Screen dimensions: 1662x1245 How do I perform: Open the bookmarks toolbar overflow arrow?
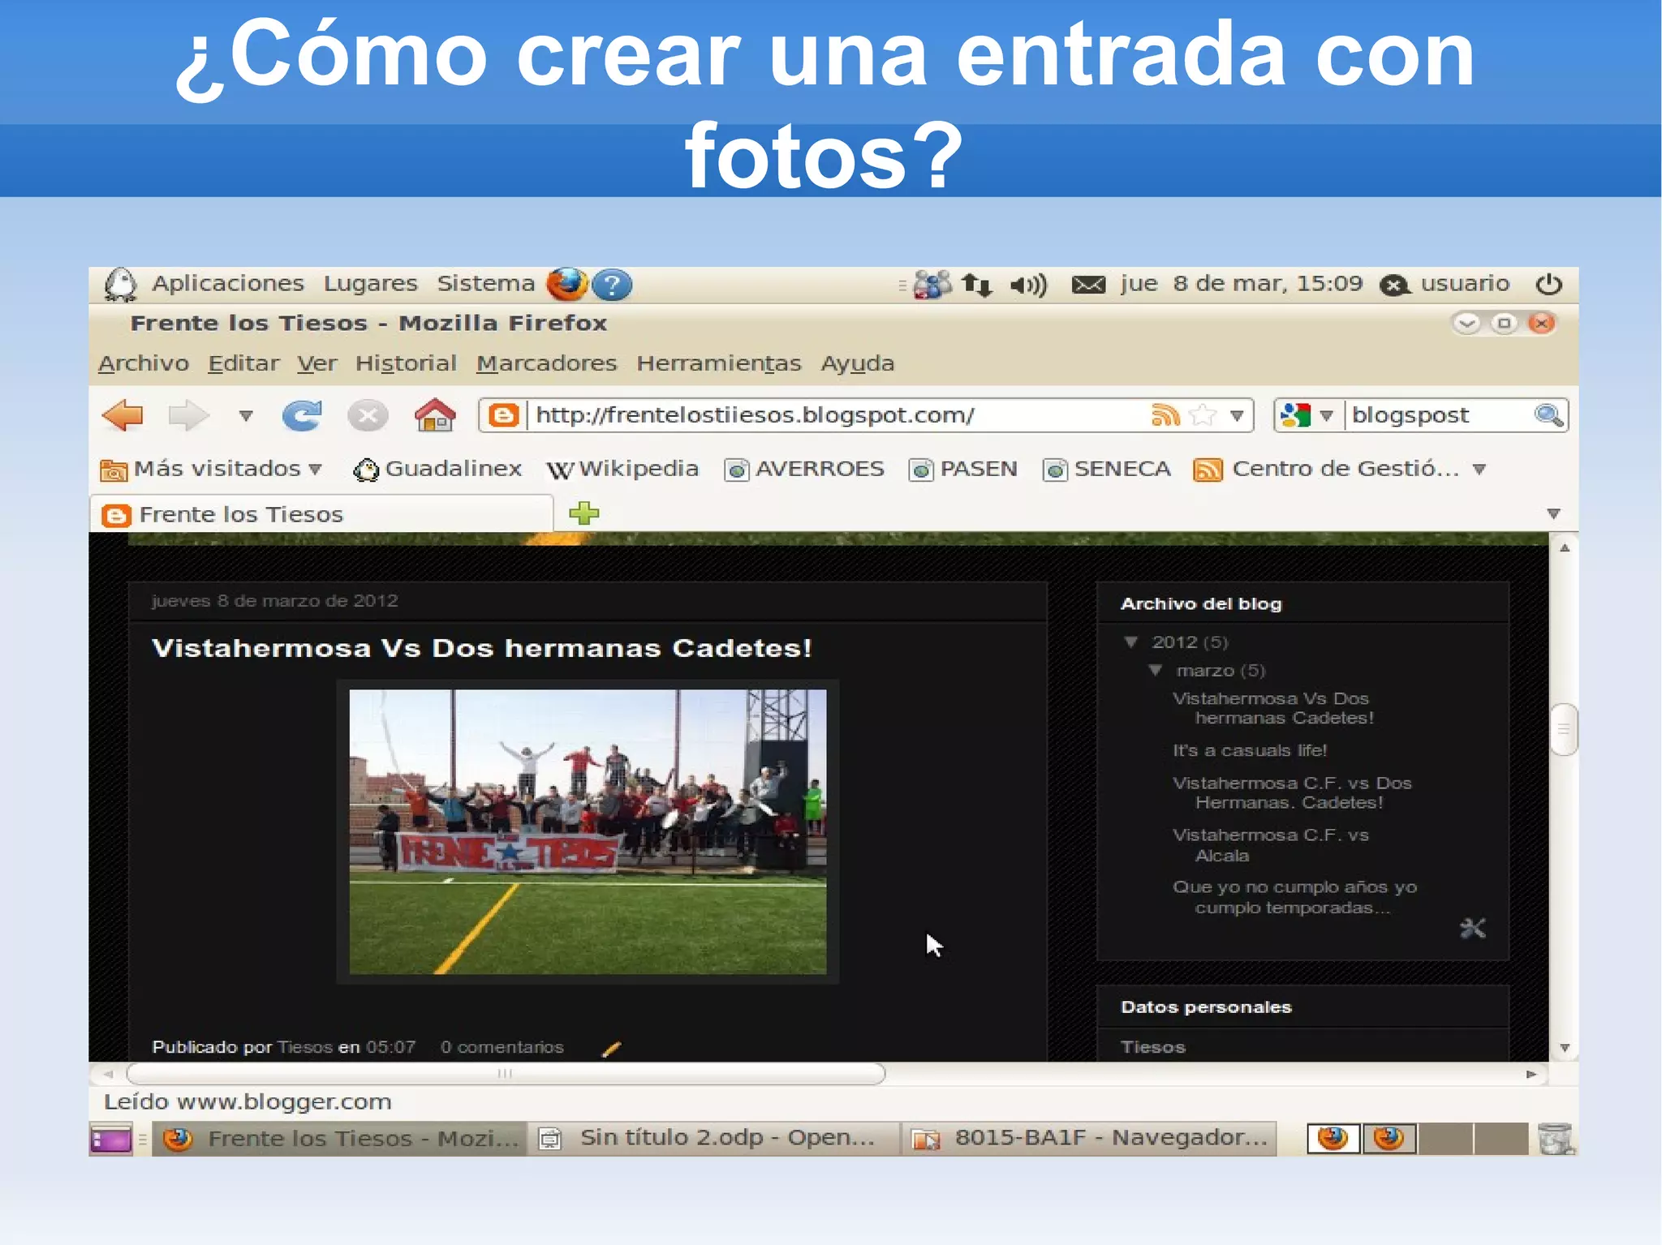click(1479, 470)
